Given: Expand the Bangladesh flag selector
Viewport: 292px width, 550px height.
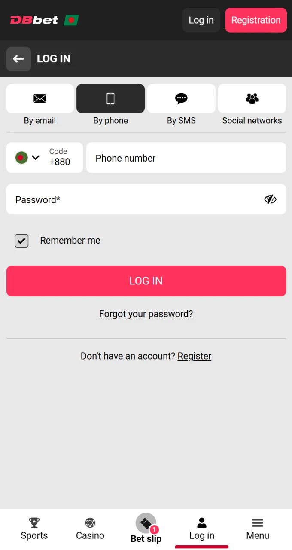Looking at the screenshot, I should pos(21,158).
